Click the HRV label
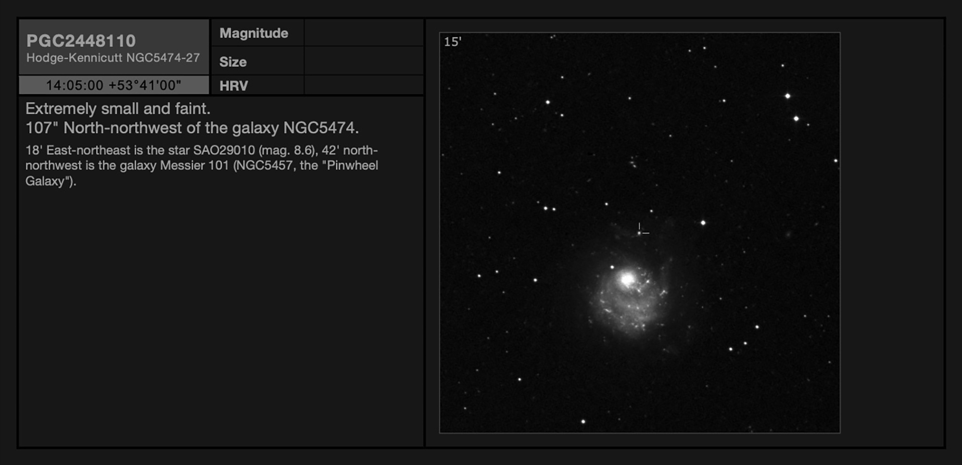 234,86
